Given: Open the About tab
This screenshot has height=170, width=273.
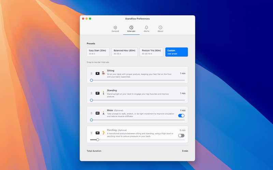Looking at the screenshot, I should tap(160, 29).
